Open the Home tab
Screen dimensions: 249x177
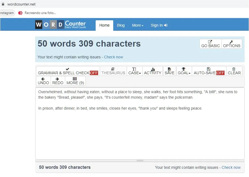(x=104, y=25)
